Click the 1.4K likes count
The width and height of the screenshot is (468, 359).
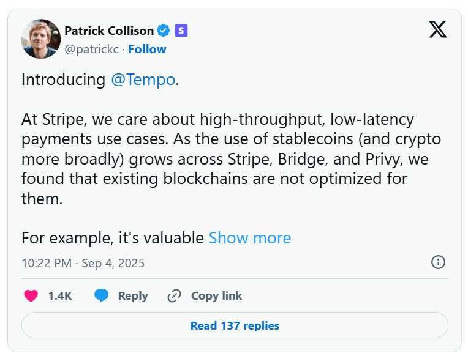pyautogui.click(x=60, y=296)
